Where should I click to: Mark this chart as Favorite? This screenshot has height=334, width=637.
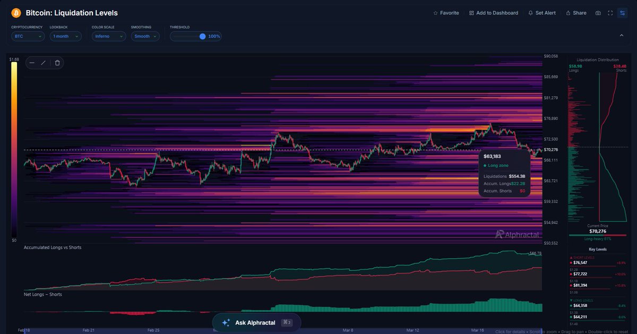446,13
